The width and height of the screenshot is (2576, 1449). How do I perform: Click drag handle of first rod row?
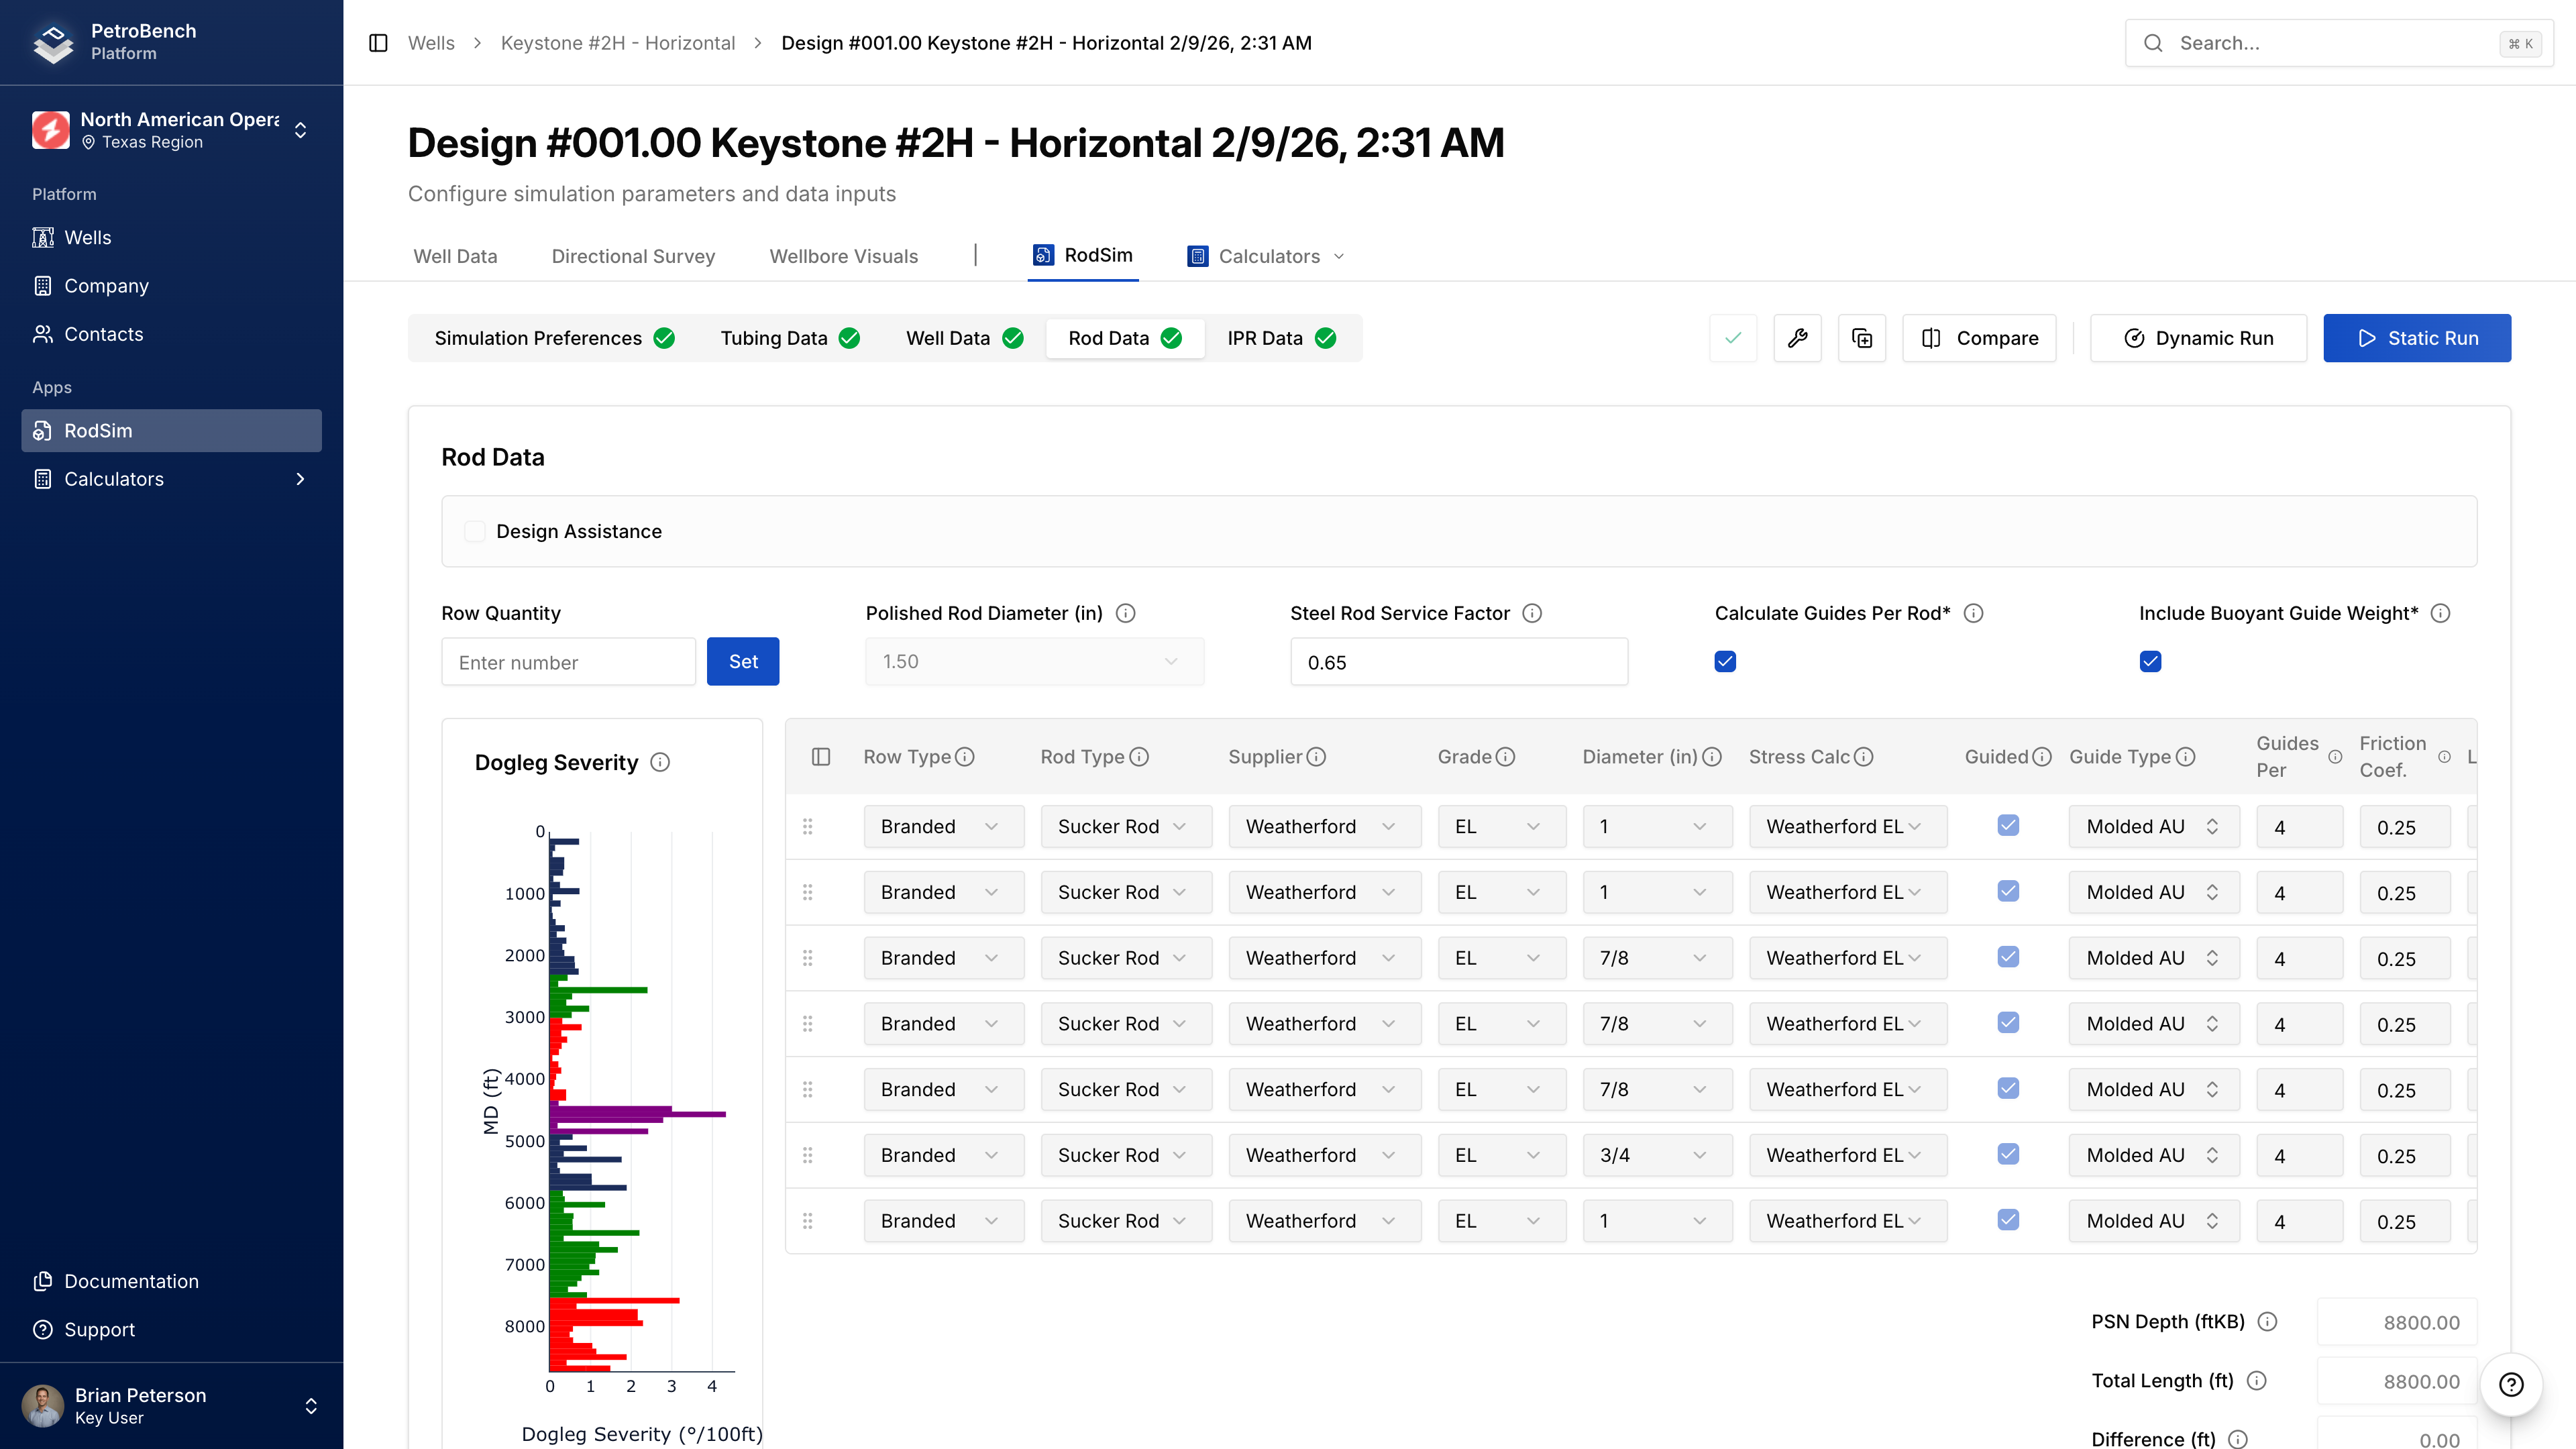click(808, 826)
